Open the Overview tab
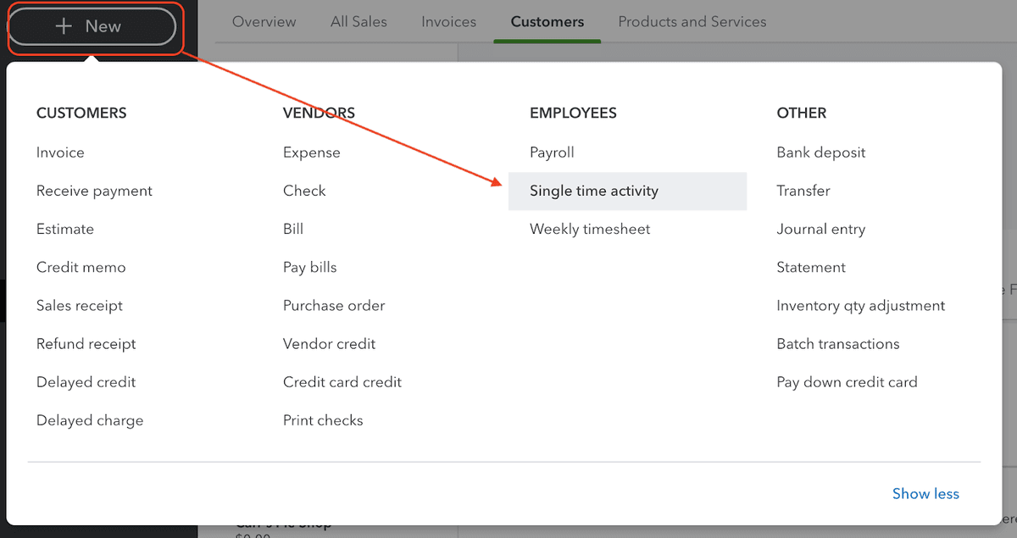Screen dimensions: 1017x538 (264, 22)
